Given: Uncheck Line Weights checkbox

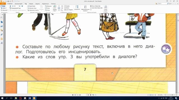Looking at the screenshot, I should tap(69, 10).
